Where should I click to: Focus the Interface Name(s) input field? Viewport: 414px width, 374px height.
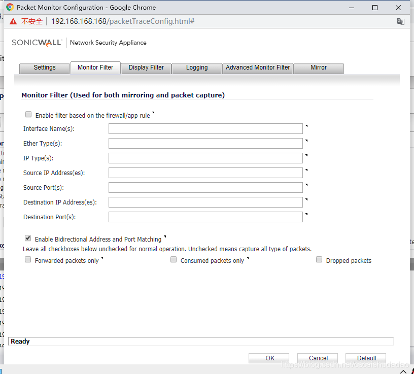point(205,128)
